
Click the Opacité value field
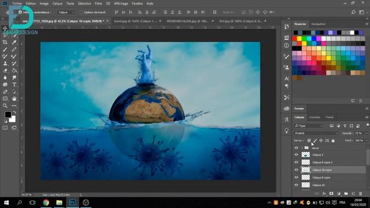[x=359, y=133]
